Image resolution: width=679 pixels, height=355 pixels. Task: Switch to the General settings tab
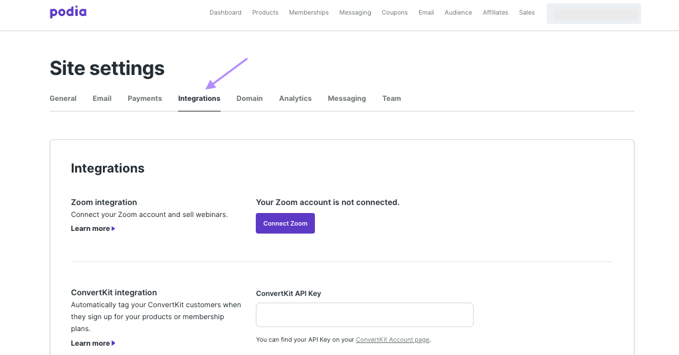[x=63, y=99]
